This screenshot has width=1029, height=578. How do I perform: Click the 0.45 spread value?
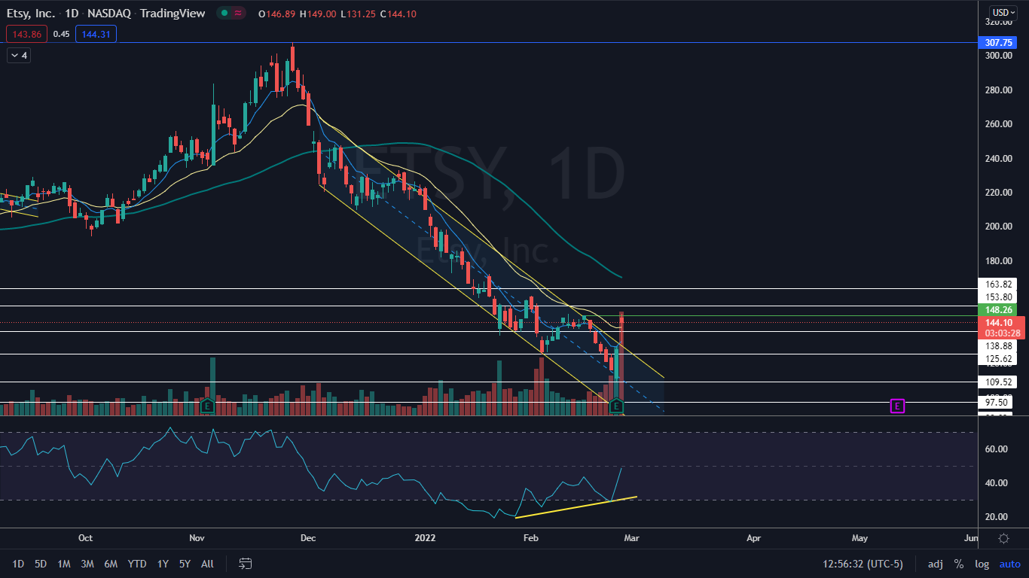(x=62, y=34)
